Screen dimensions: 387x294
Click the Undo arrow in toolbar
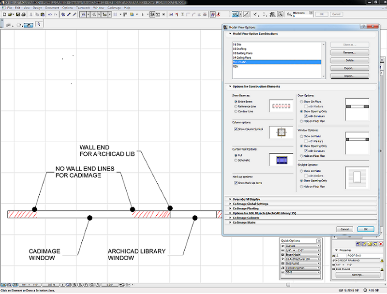click(x=50, y=15)
